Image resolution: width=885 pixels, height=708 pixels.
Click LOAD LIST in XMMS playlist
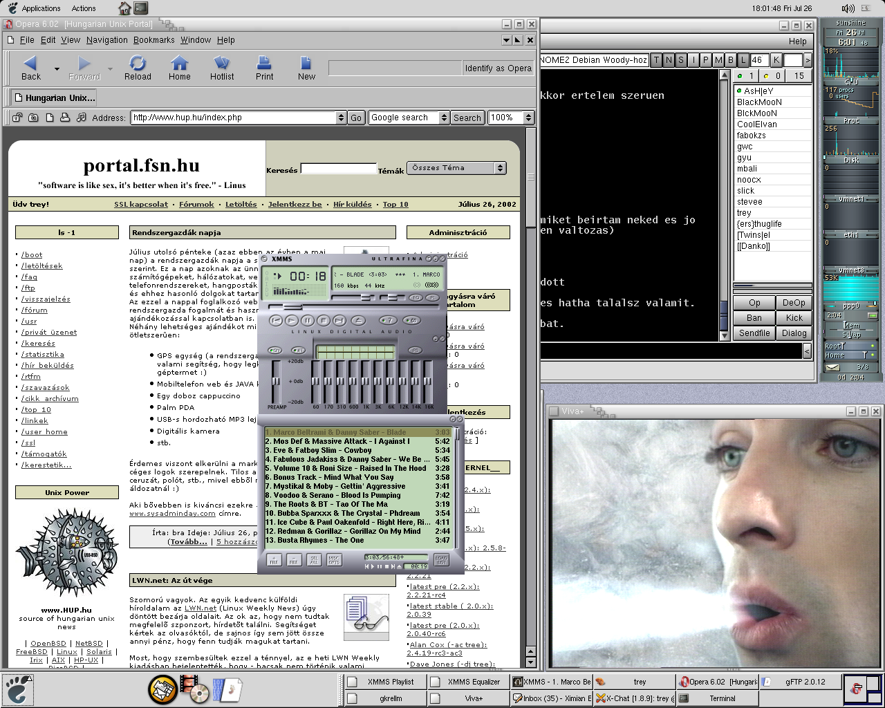(x=441, y=559)
